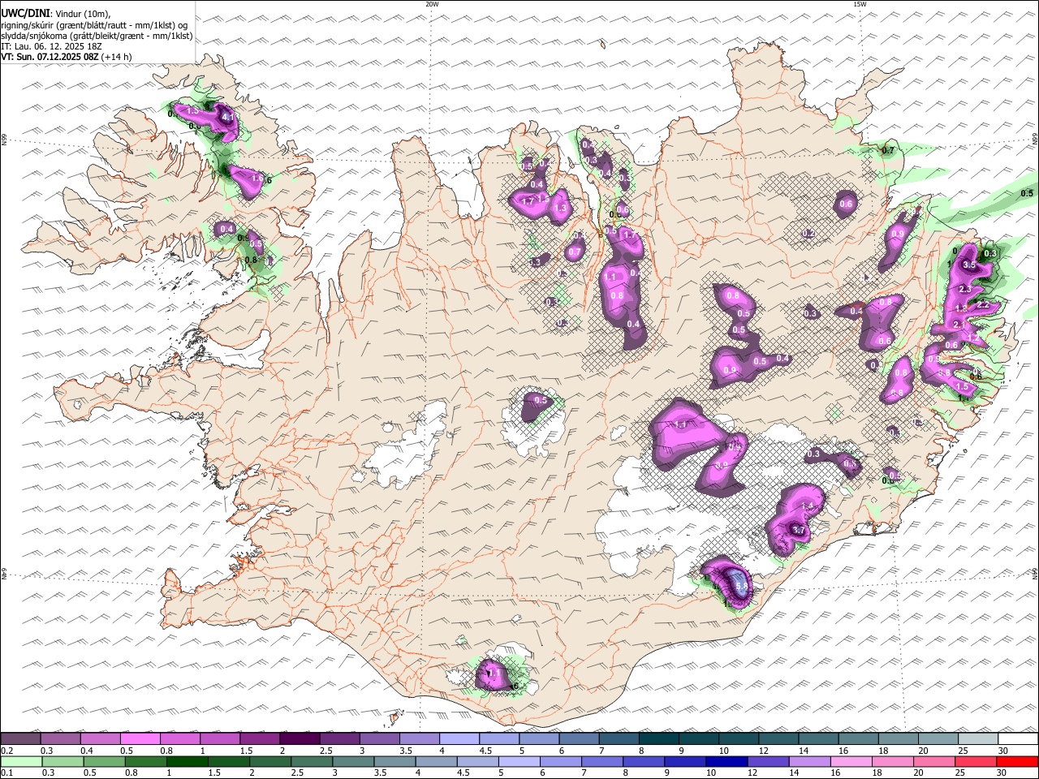Image resolution: width=1039 pixels, height=779 pixels.
Task: Click the red swatch at 30 in rain legend
Action: pyautogui.click(x=1016, y=762)
